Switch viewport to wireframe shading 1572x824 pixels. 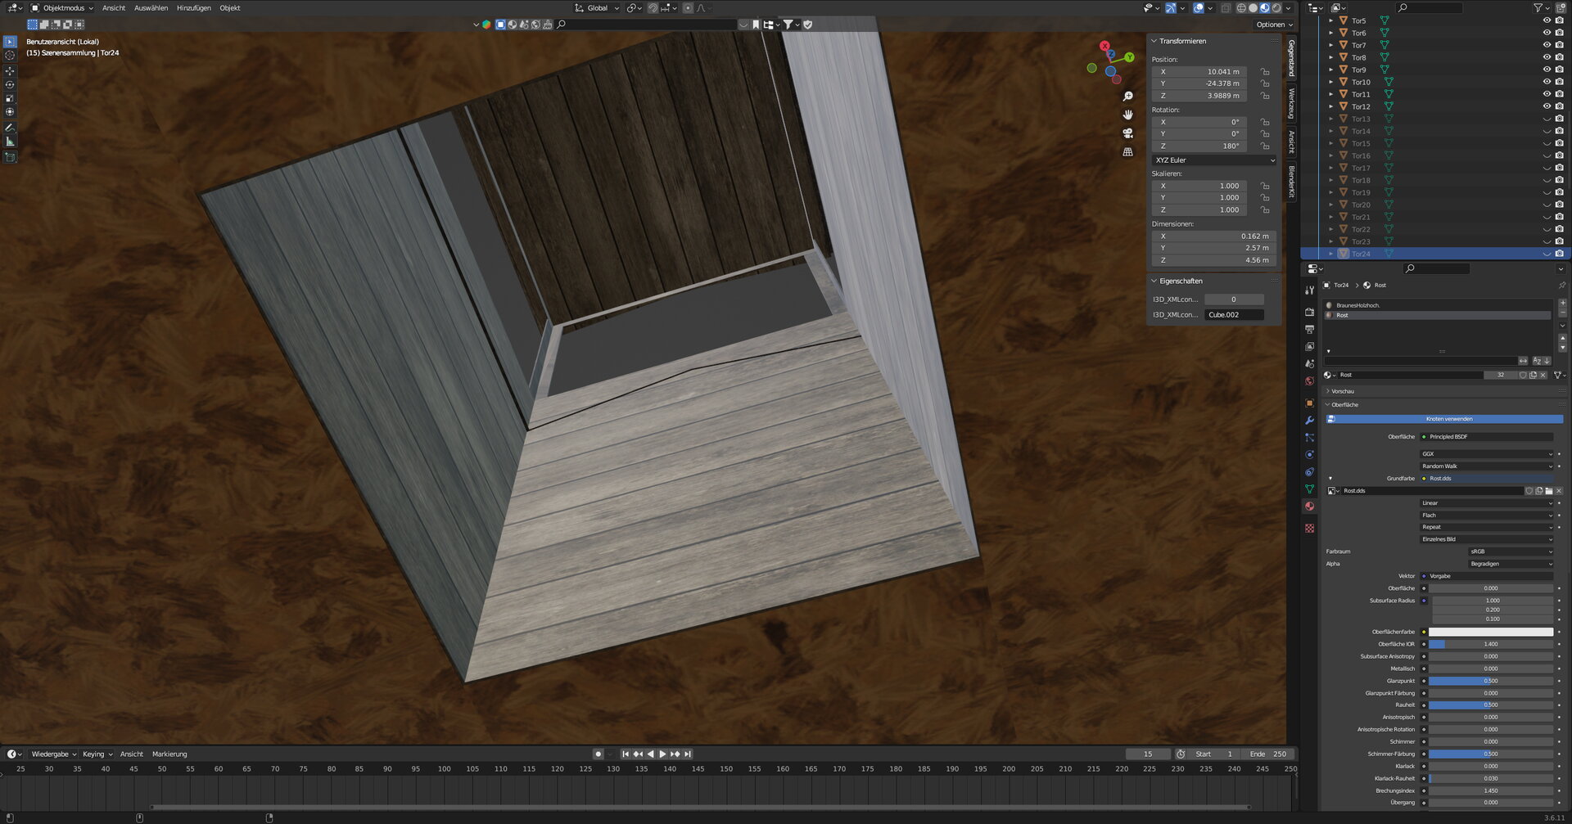[1241, 8]
